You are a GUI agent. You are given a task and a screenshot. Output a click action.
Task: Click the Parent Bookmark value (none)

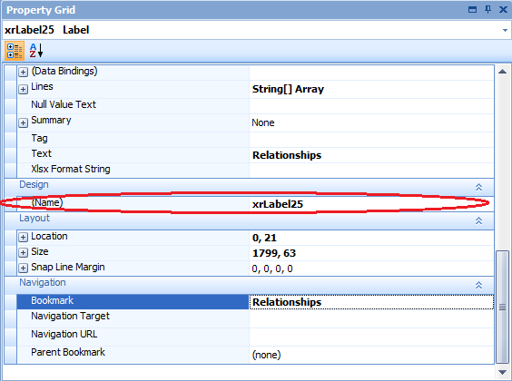click(371, 355)
